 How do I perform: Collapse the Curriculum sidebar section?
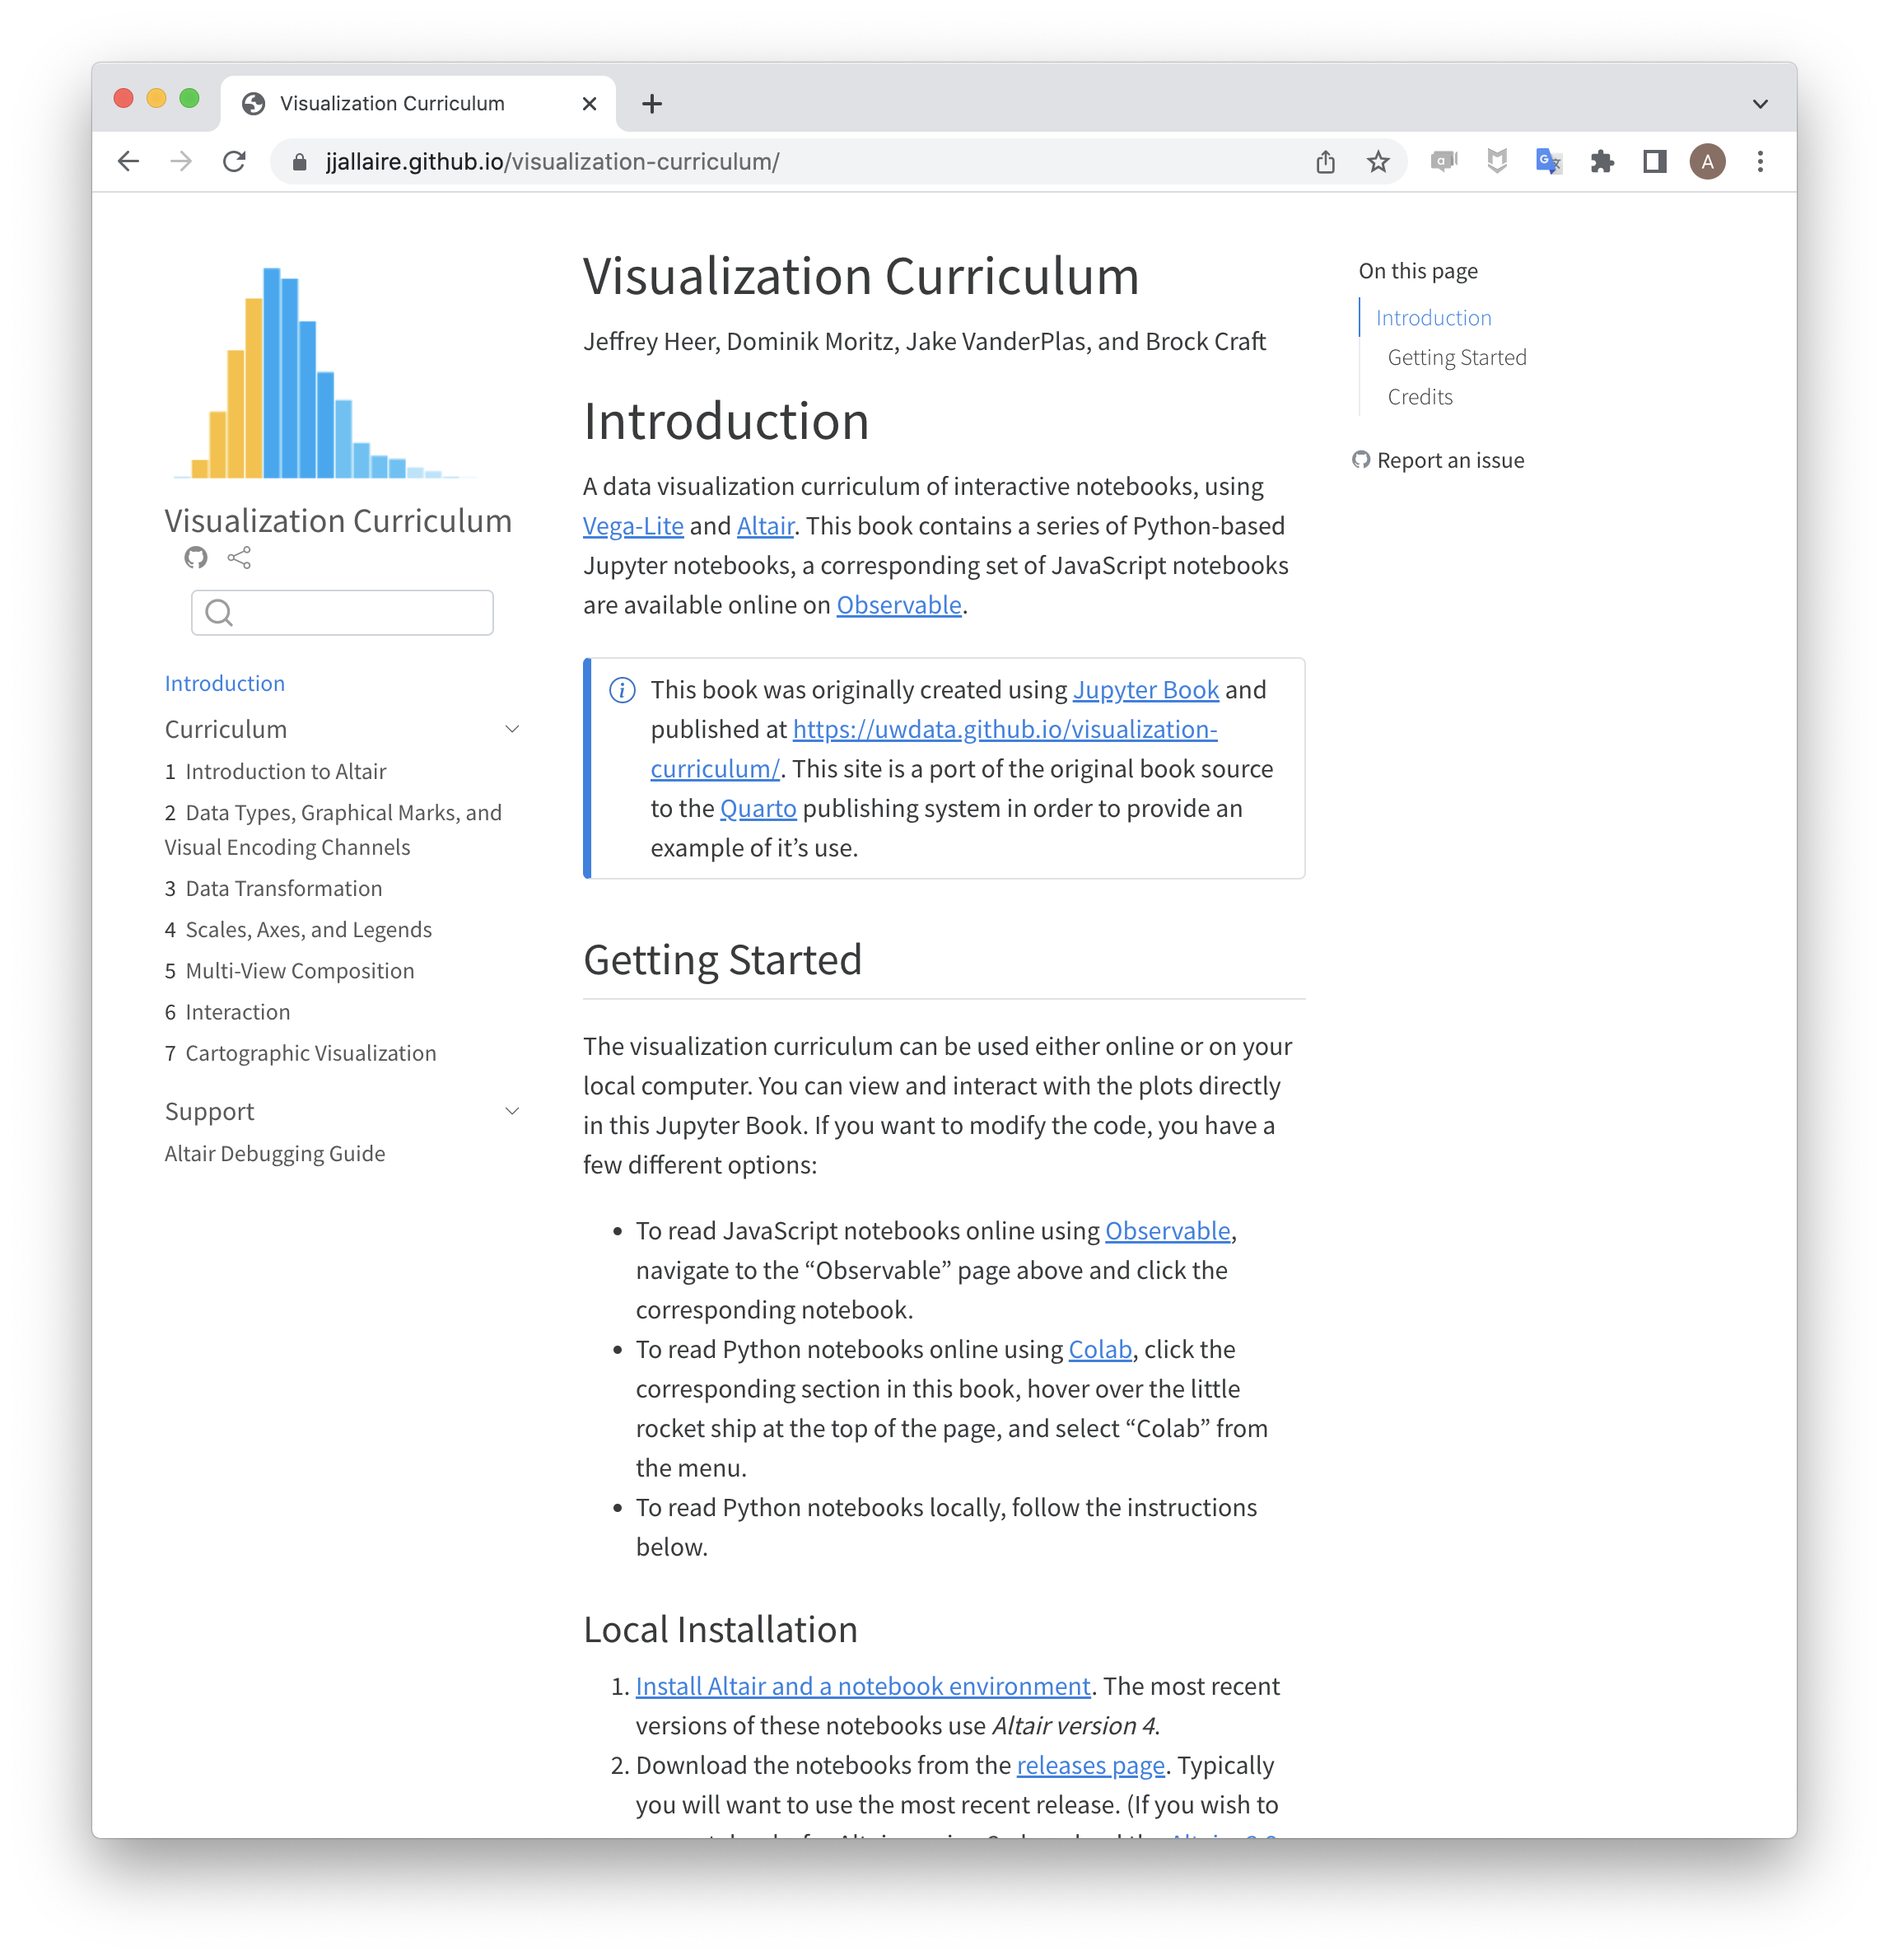512,729
